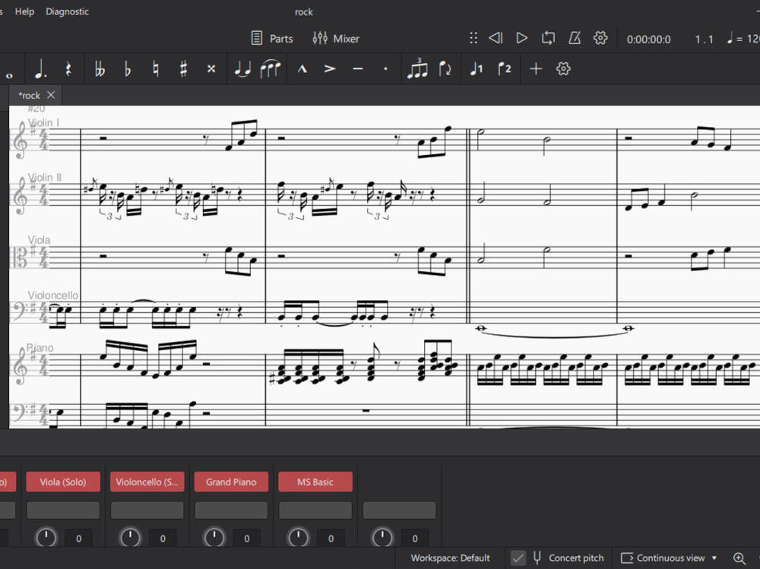
Task: Apply the accent articulation
Action: [x=330, y=69]
